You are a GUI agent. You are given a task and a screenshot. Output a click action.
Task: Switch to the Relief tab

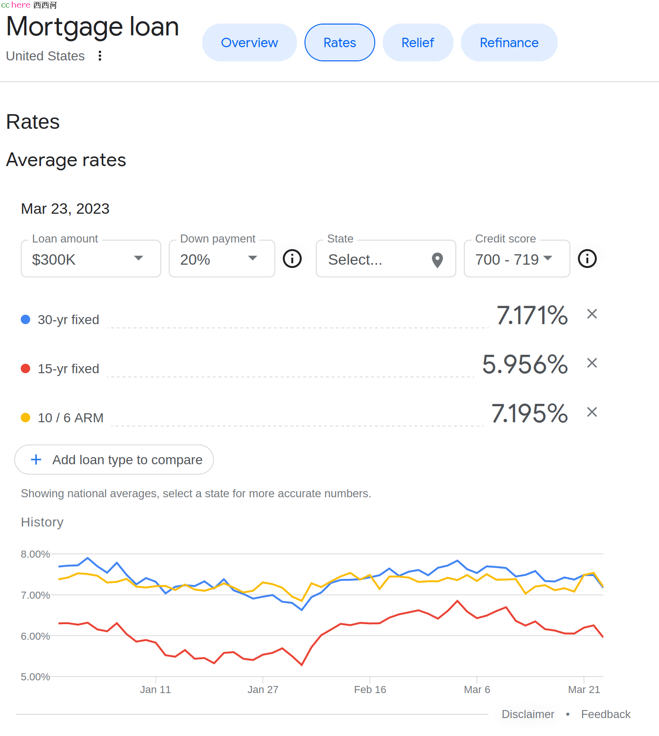pyautogui.click(x=418, y=42)
